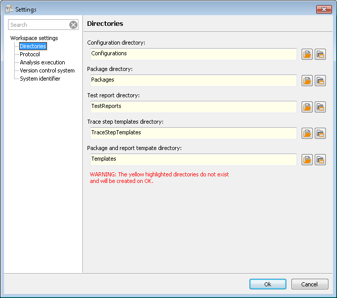Viewport: 337px width, 298px height.
Task: Click the red WARNING message text
Action: point(159,178)
